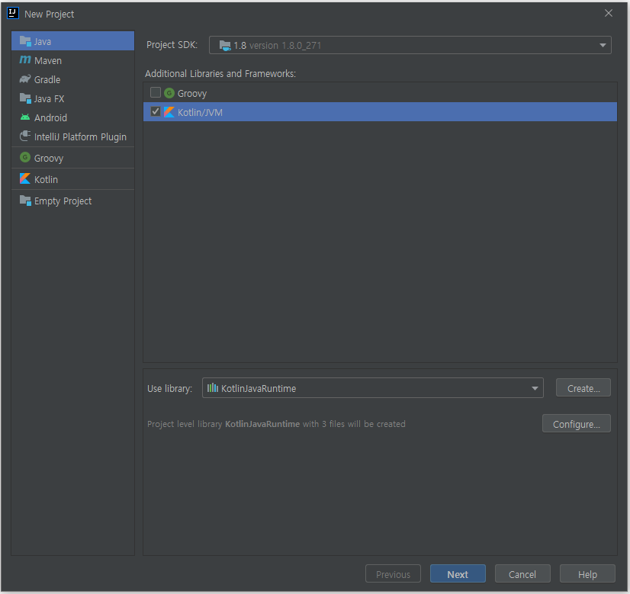Click the 'Groovy' text in frameworks list
630x594 pixels.
[x=192, y=94]
